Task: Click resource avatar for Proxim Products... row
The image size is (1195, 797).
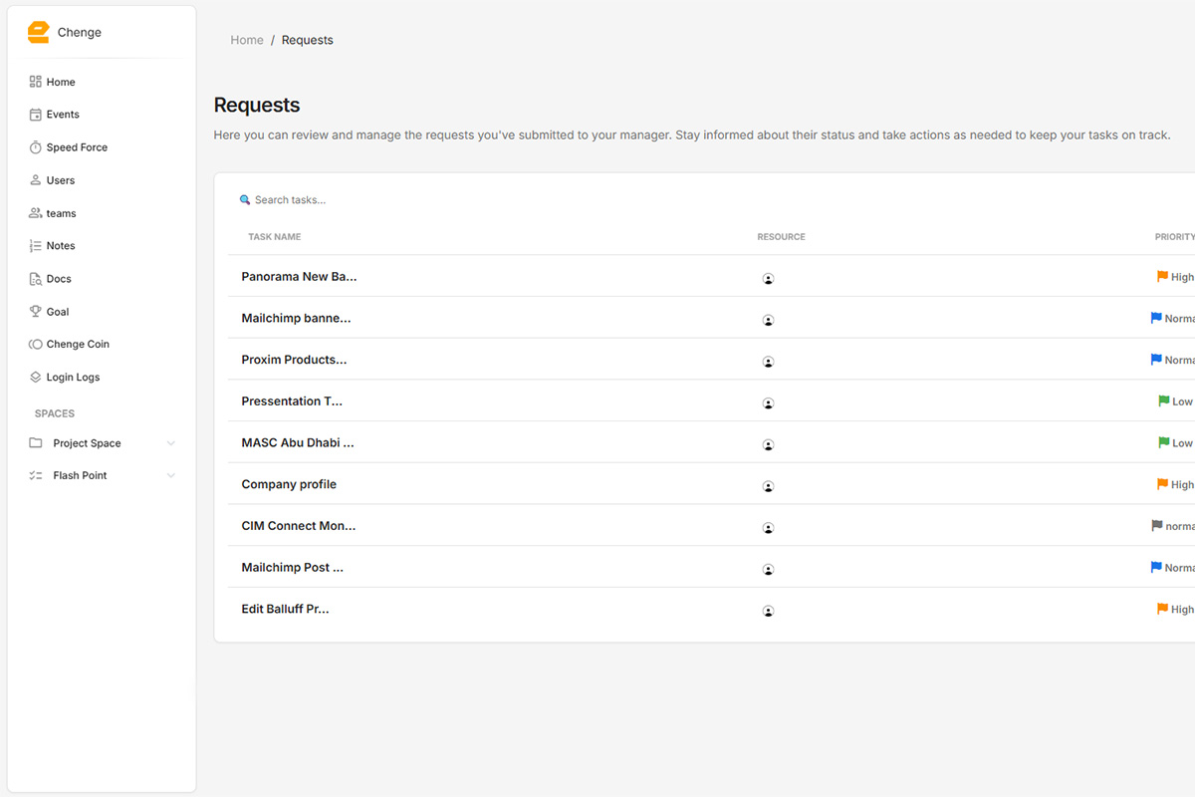Action: coord(769,362)
